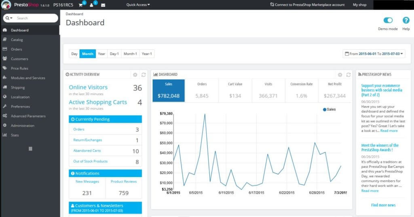Show the Visits metric tab
The image size is (414, 217).
pos(268,91)
